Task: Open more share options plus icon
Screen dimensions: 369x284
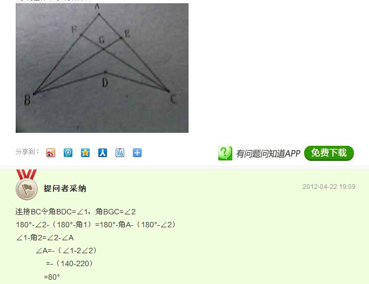Action: coord(137,153)
